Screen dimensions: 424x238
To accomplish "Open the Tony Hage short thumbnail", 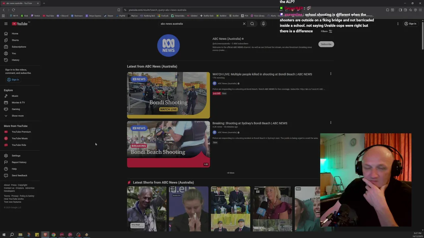I will click(x=147, y=209).
